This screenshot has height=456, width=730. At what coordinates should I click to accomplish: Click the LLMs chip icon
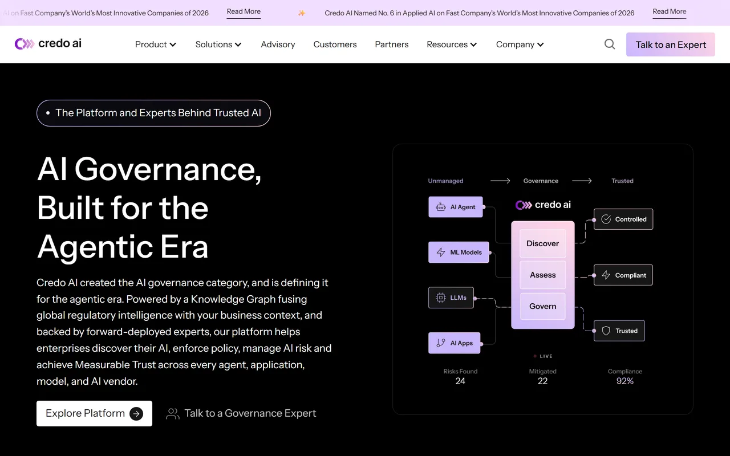coord(441,298)
